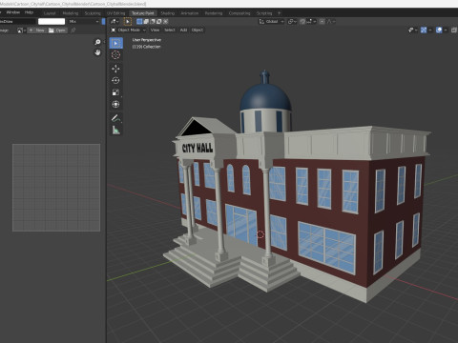The width and height of the screenshot is (458, 343).
Task: Click the '(119) Collection' viewport label
Action: coord(146,47)
